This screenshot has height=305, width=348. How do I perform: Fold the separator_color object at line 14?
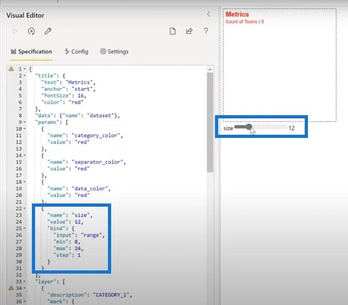(x=25, y=155)
